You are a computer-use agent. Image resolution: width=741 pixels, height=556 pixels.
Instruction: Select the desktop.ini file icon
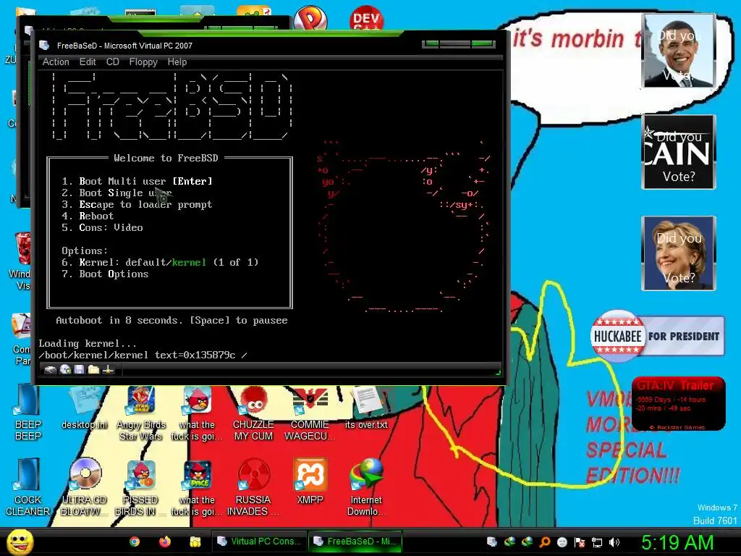[x=85, y=408]
